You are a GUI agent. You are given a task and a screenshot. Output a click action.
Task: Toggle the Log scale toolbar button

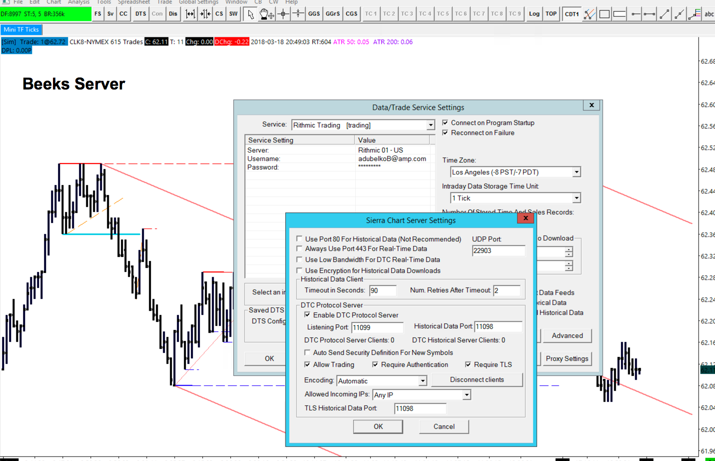[534, 14]
